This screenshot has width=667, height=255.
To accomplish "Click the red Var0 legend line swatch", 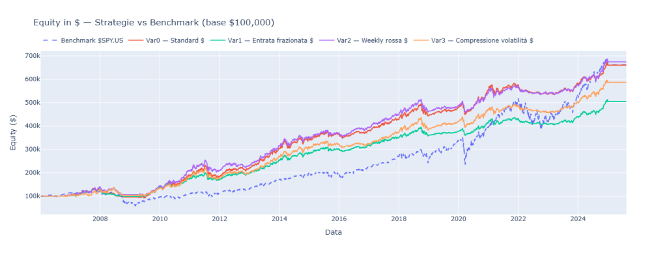I will (x=136, y=41).
